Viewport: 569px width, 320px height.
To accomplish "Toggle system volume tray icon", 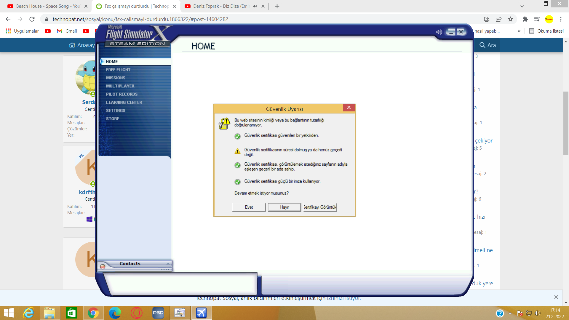I will 538,313.
